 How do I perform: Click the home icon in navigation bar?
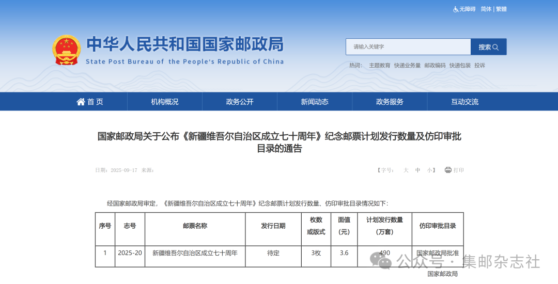click(81, 102)
